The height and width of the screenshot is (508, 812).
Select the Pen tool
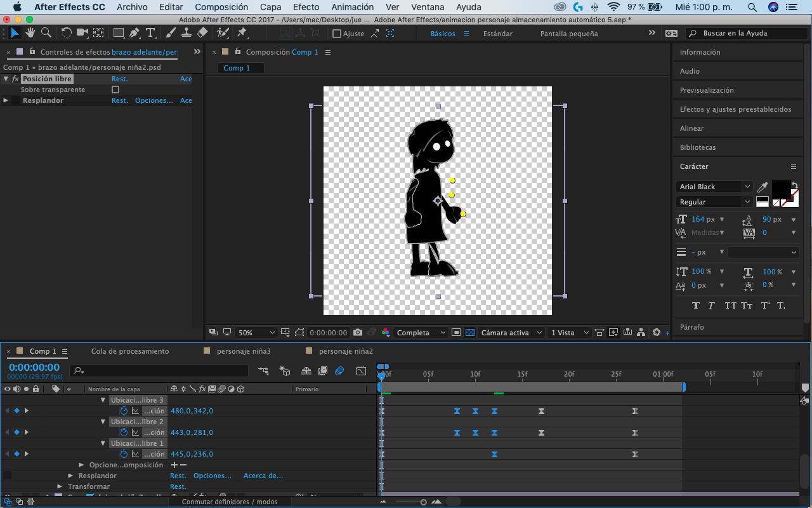[x=134, y=33]
